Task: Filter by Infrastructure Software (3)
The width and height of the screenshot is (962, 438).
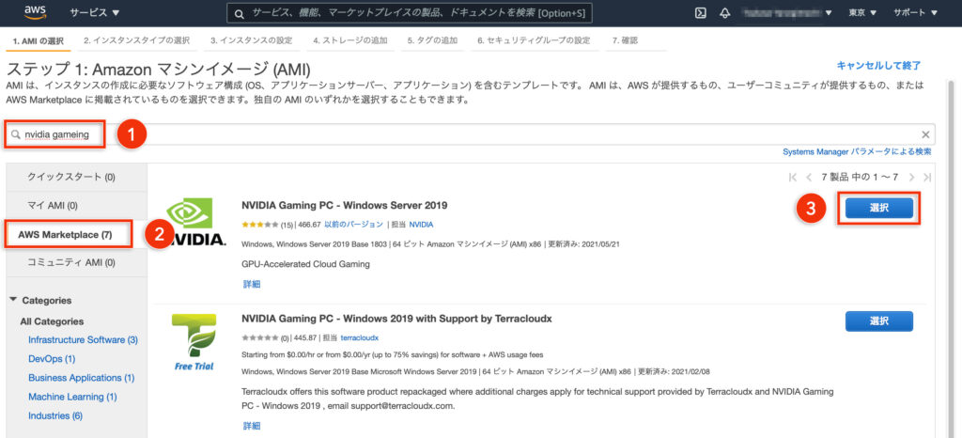Action: pyautogui.click(x=83, y=339)
